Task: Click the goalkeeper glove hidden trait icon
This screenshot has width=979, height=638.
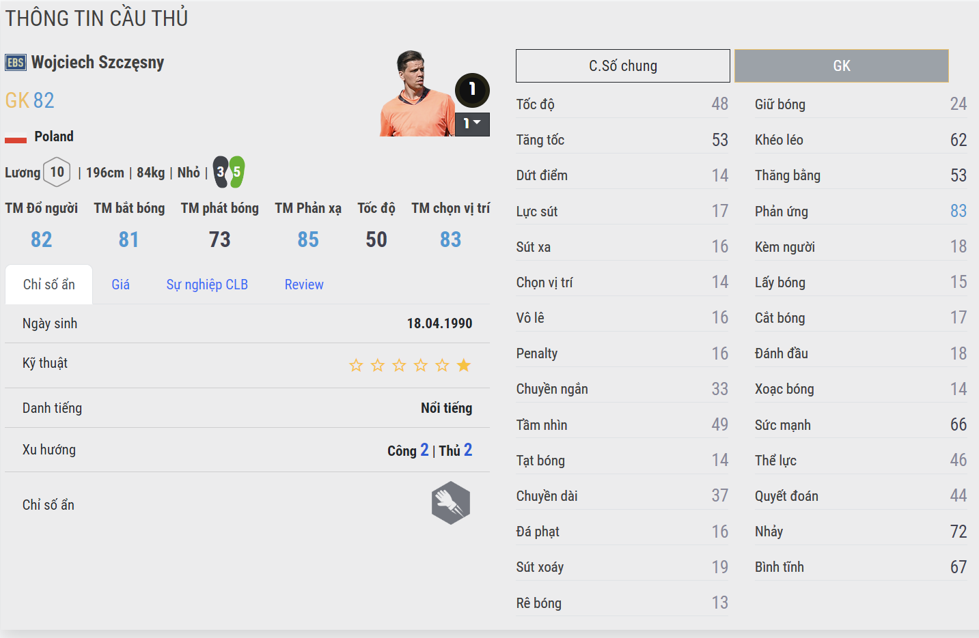Action: (x=451, y=504)
